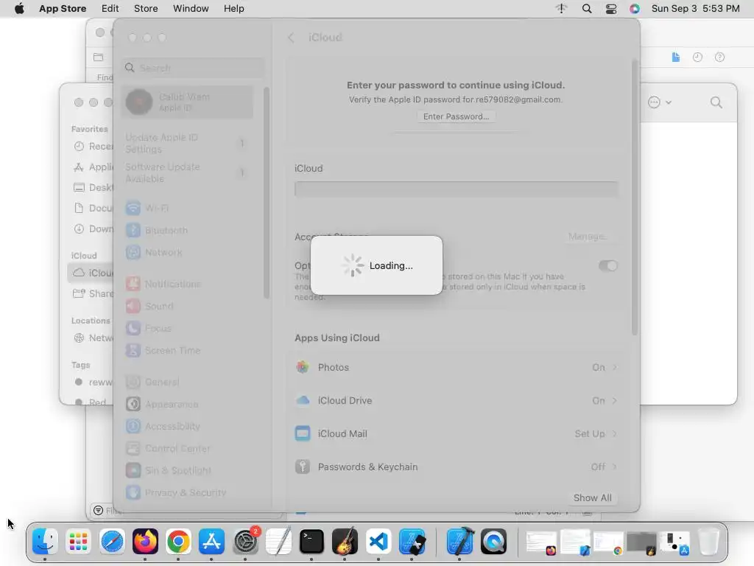
Task: Activate Siri from the menu bar
Action: pyautogui.click(x=635, y=9)
